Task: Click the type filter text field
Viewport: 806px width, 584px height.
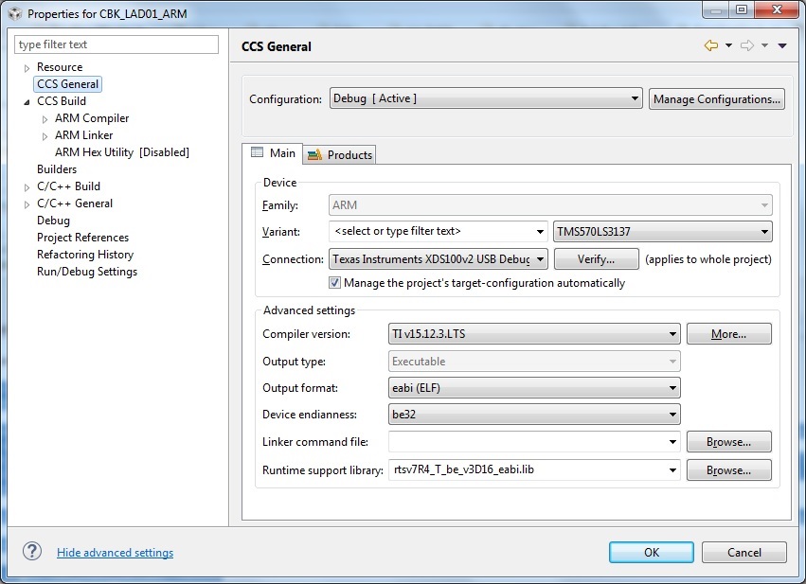Action: pyautogui.click(x=116, y=44)
